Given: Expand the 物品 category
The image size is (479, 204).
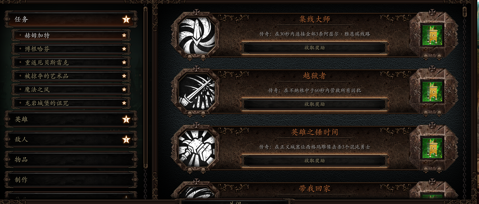Looking at the screenshot, I should pyautogui.click(x=71, y=160).
